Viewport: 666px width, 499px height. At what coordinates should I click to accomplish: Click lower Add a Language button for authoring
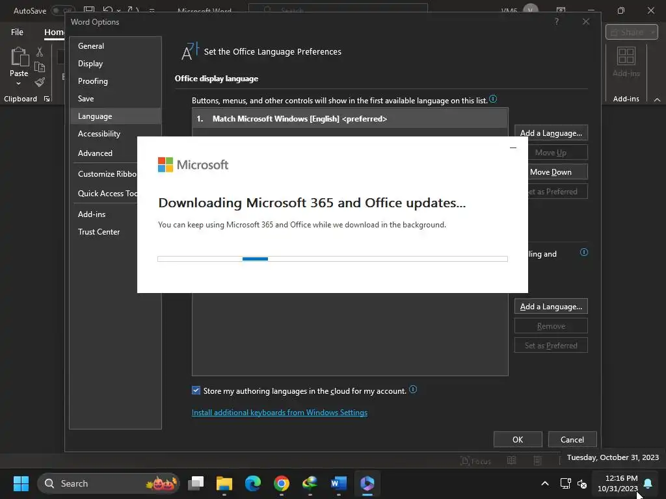coord(551,307)
